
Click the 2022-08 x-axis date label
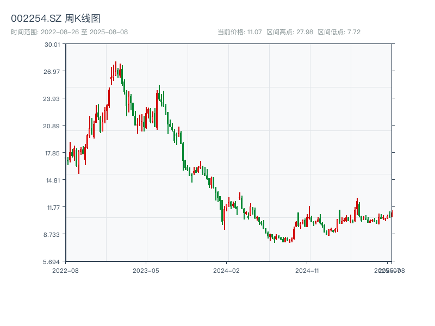pos(65,270)
